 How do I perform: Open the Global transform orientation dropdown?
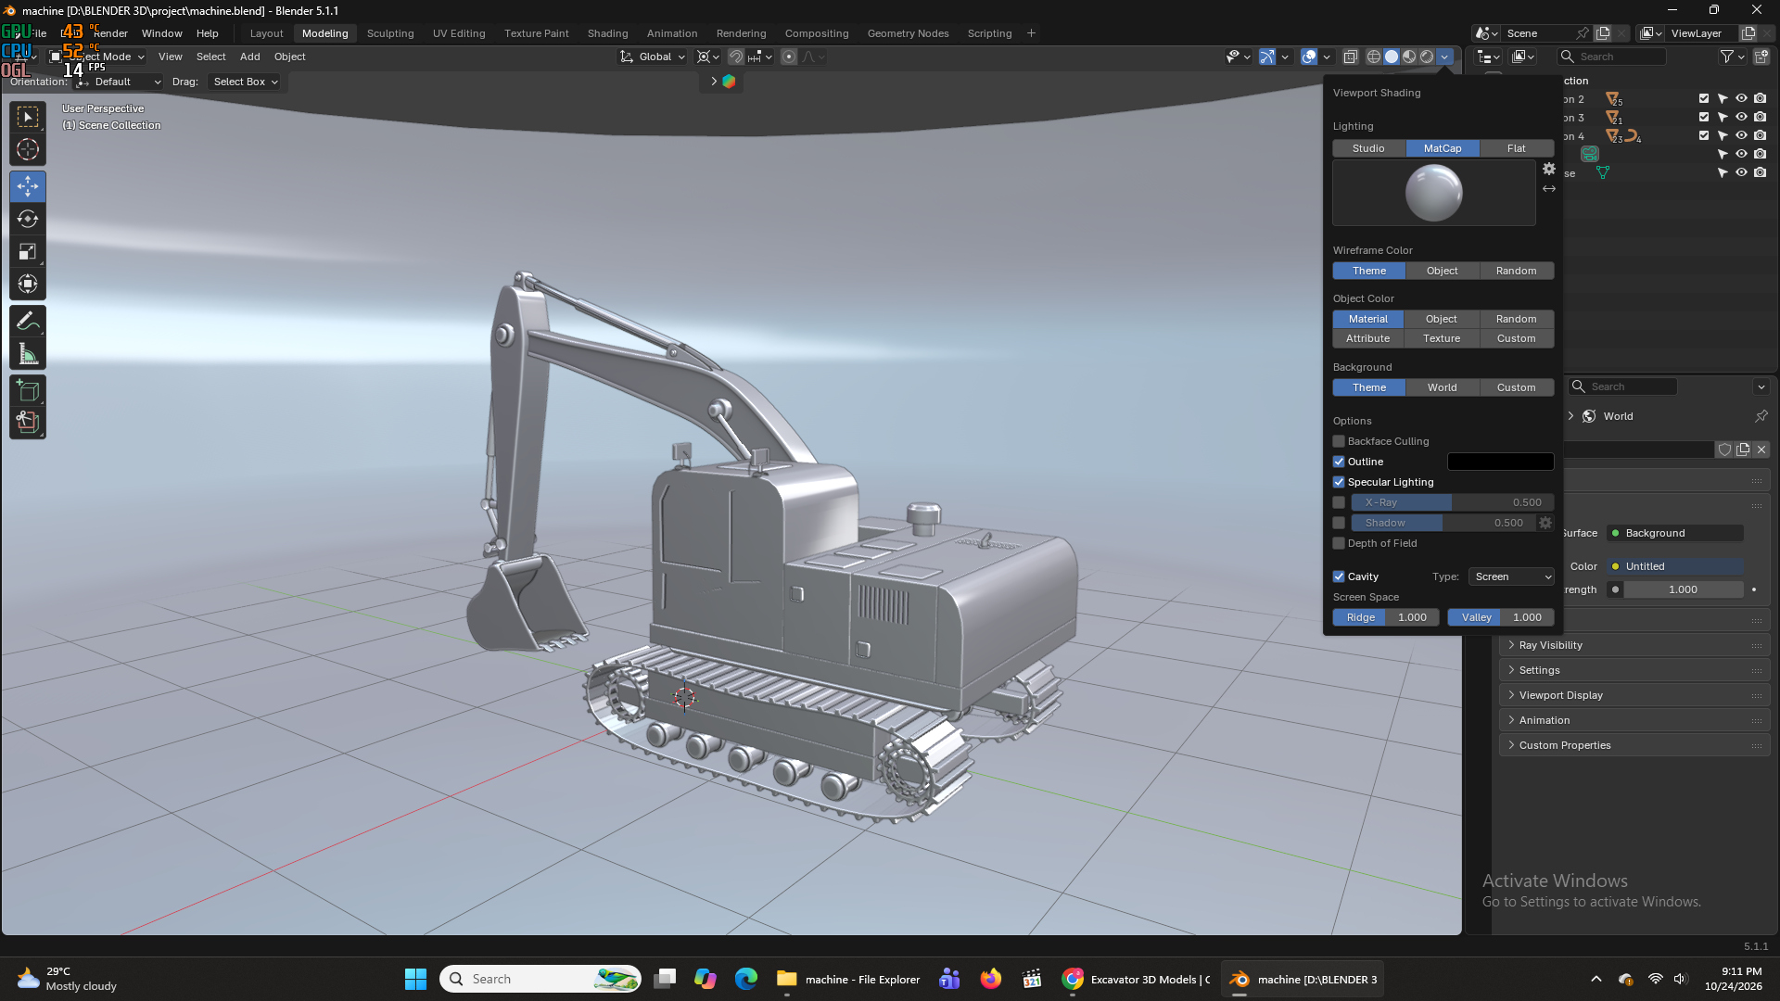(x=653, y=57)
